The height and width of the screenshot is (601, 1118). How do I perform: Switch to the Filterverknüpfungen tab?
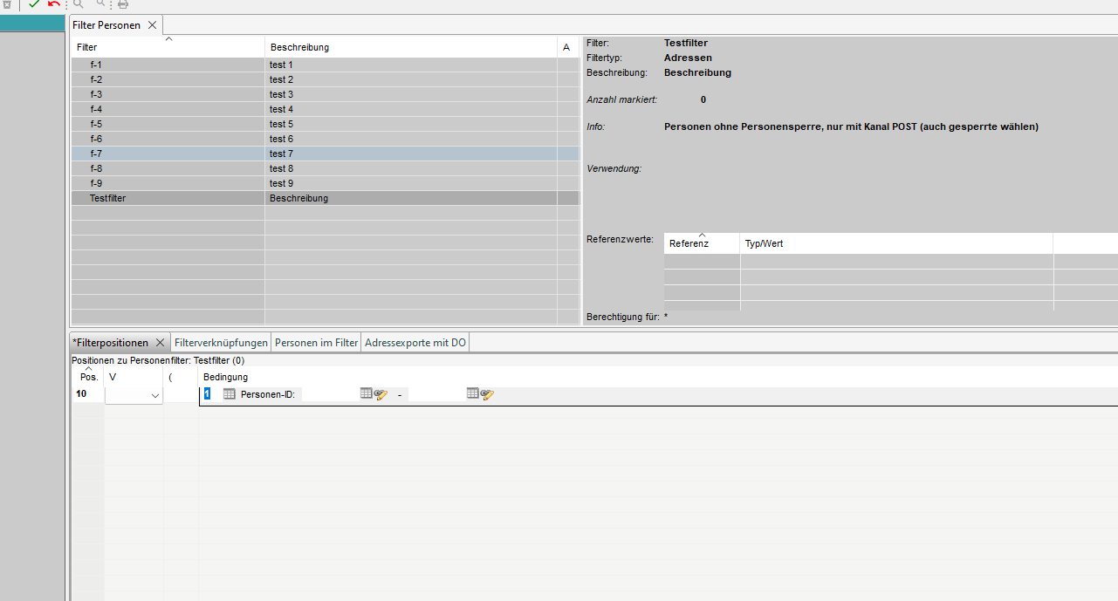coord(221,343)
